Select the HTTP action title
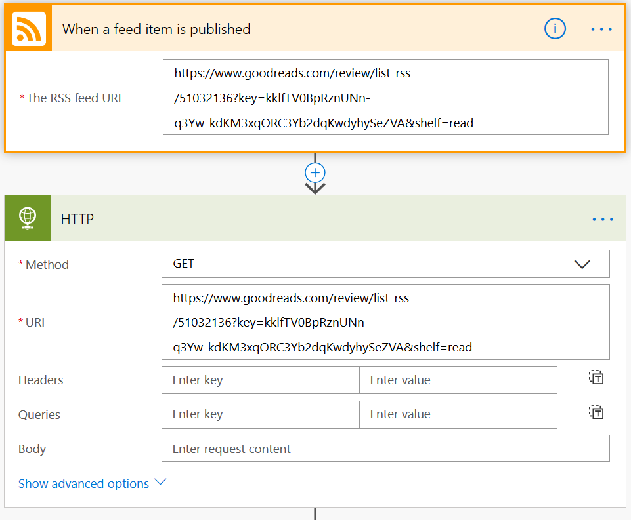Image resolution: width=631 pixels, height=520 pixels. click(x=77, y=219)
